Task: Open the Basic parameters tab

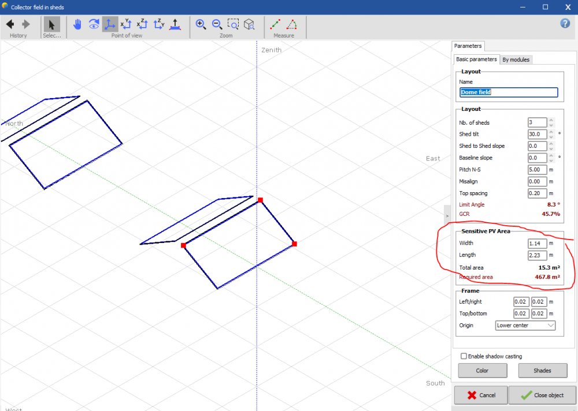Action: click(476, 59)
